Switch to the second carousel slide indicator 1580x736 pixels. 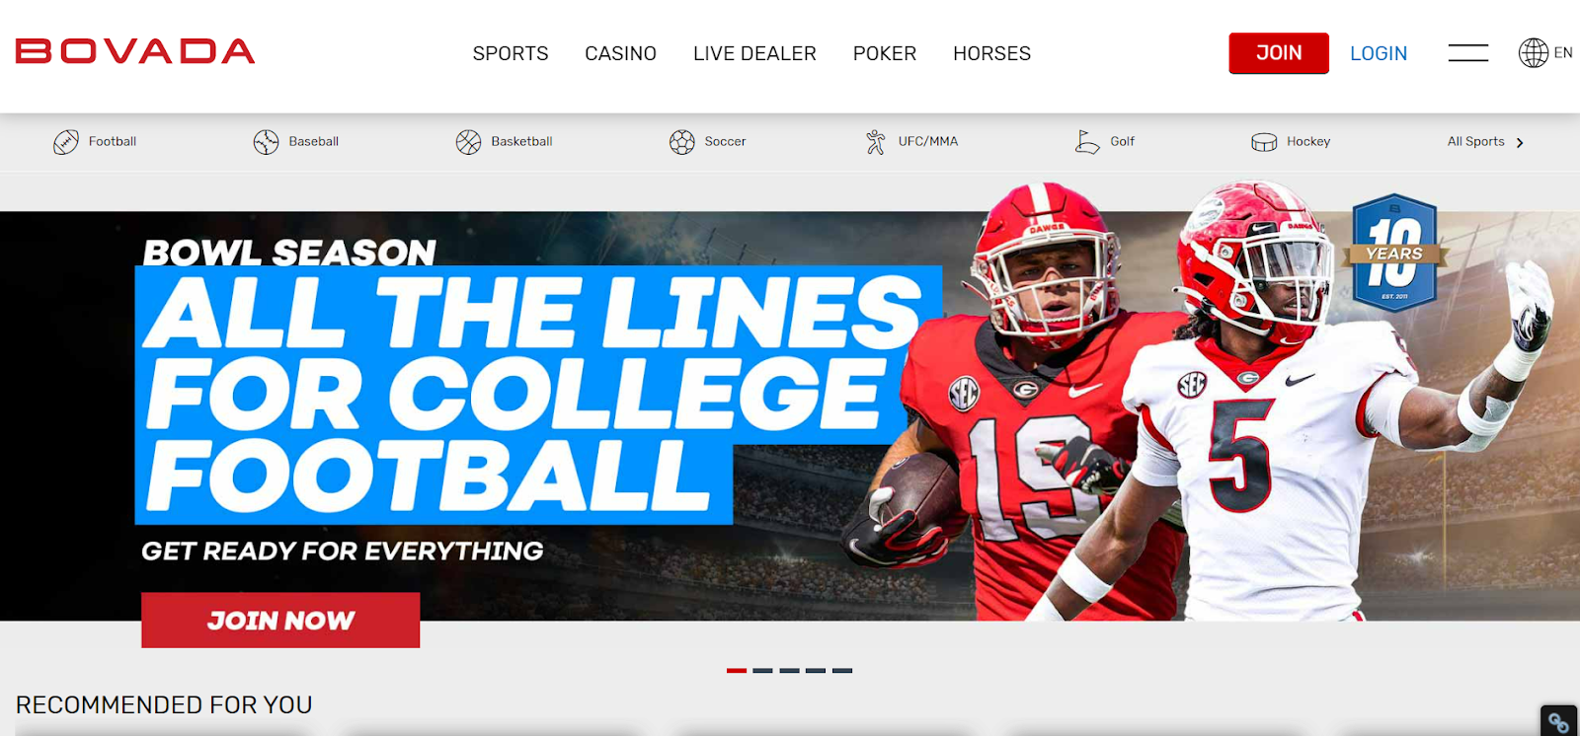click(x=762, y=671)
